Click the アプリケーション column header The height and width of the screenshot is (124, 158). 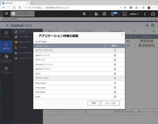69,46
